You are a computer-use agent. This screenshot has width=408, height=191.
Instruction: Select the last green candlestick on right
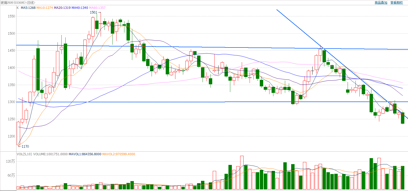point(403,118)
